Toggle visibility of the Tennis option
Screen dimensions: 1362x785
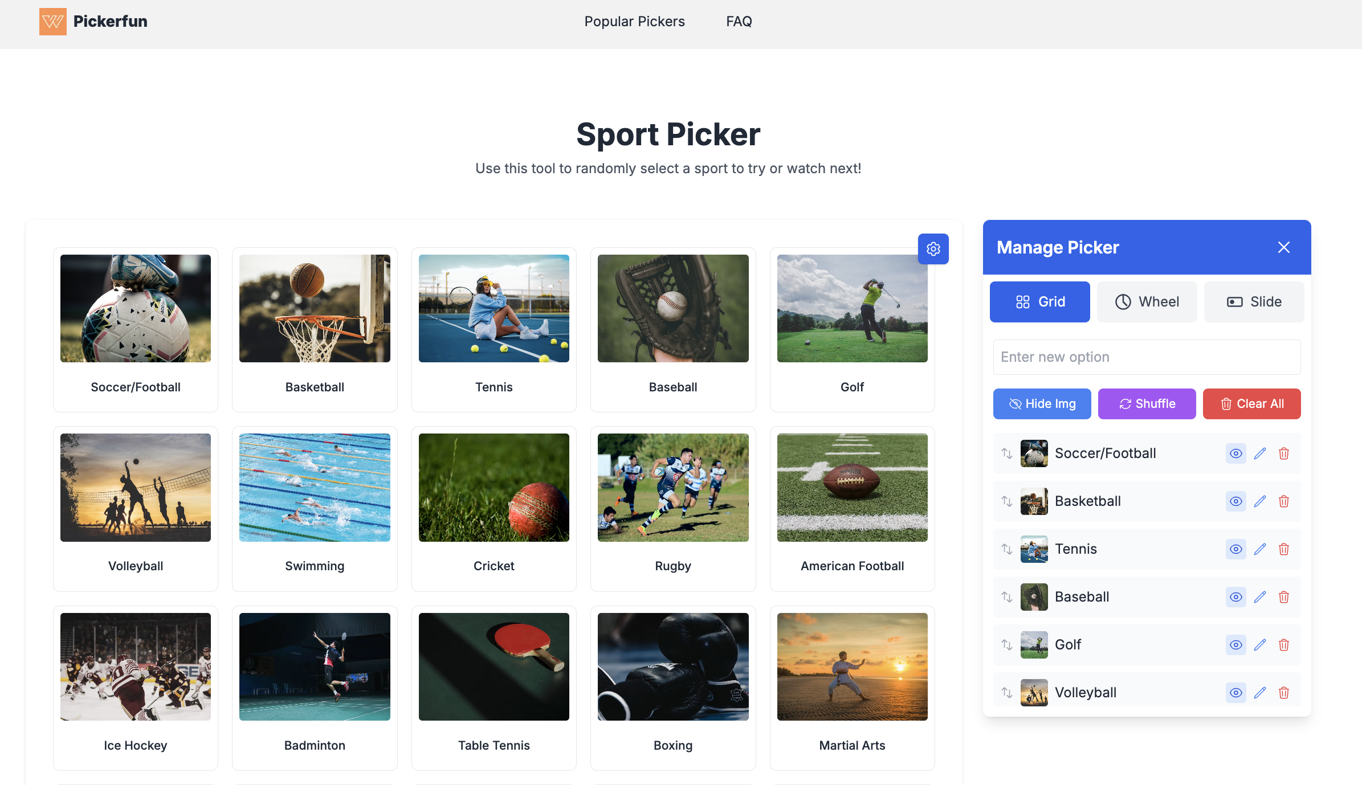pos(1235,549)
